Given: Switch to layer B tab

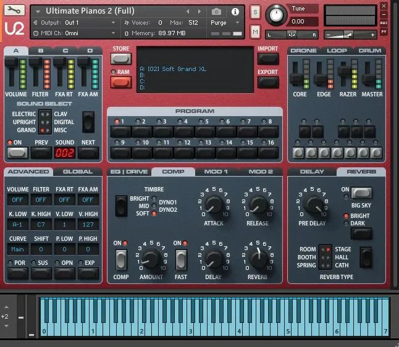Looking at the screenshot, I should pyautogui.click(x=41, y=51).
